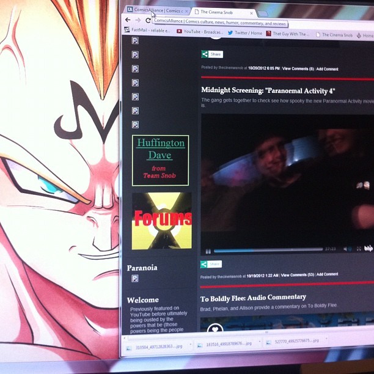The width and height of the screenshot is (374, 374).
Task: Enter fullscreen on the blip video
Action: tap(359, 249)
